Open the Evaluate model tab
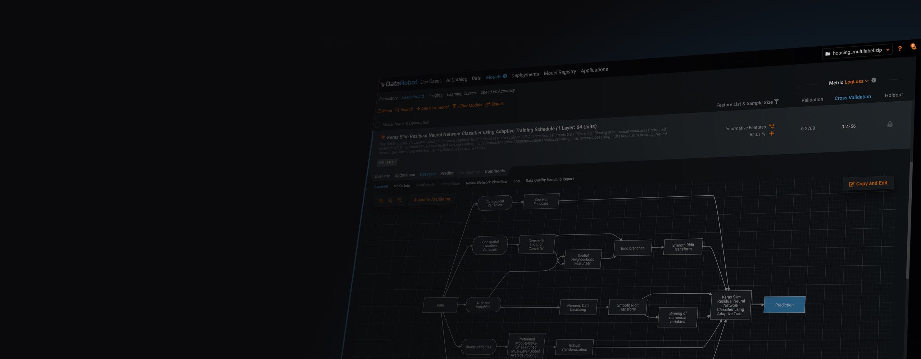This screenshot has height=359, width=921. coord(382,176)
